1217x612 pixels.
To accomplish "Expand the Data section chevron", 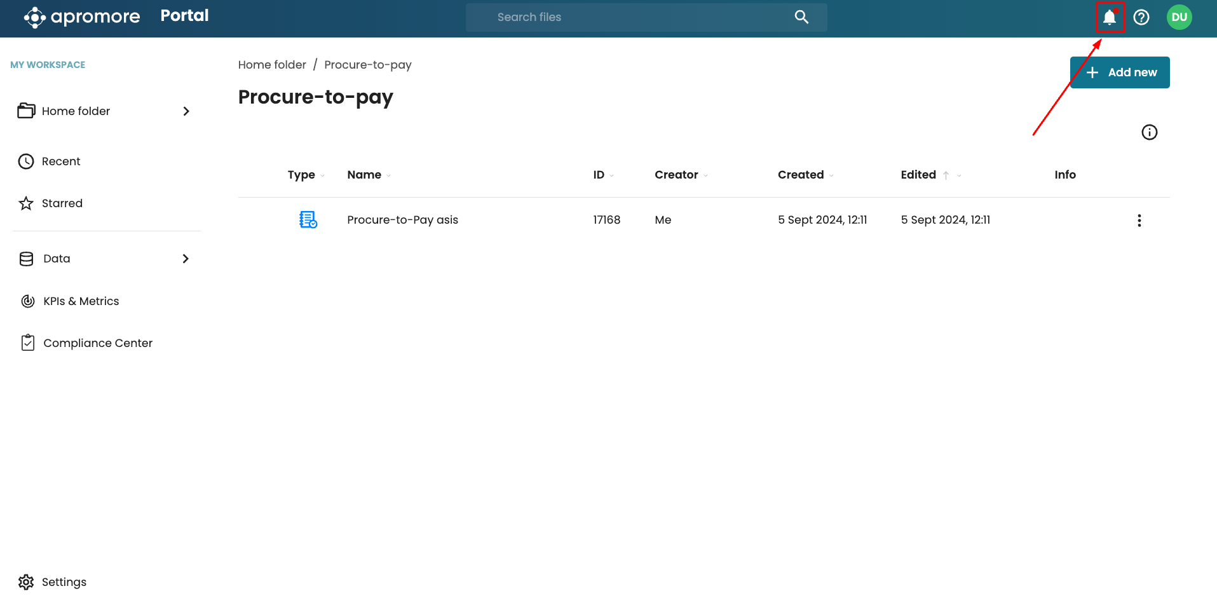I will [x=186, y=259].
